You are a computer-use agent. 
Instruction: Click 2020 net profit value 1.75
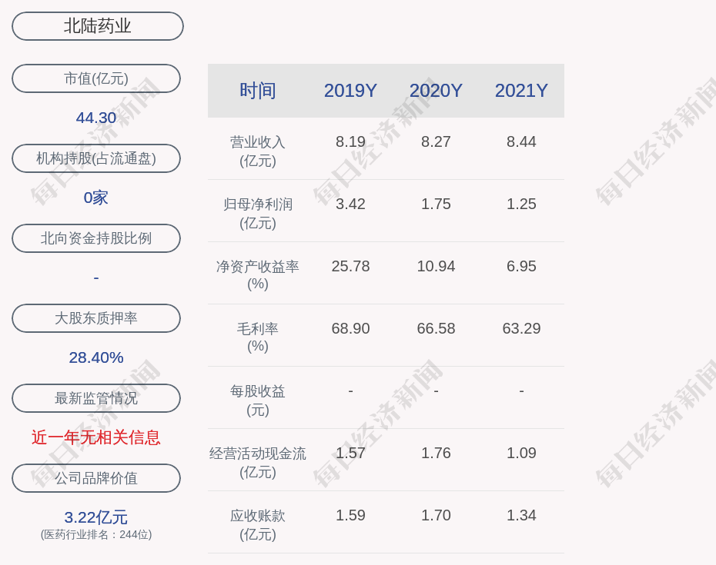436,204
